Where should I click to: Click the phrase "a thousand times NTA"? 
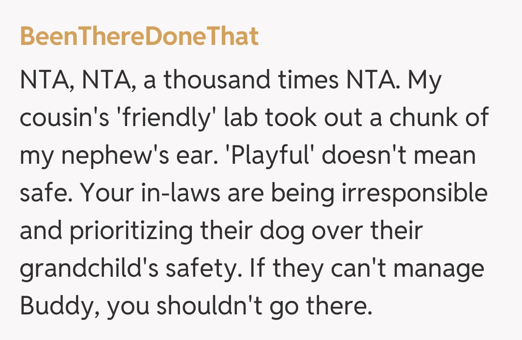click(268, 81)
